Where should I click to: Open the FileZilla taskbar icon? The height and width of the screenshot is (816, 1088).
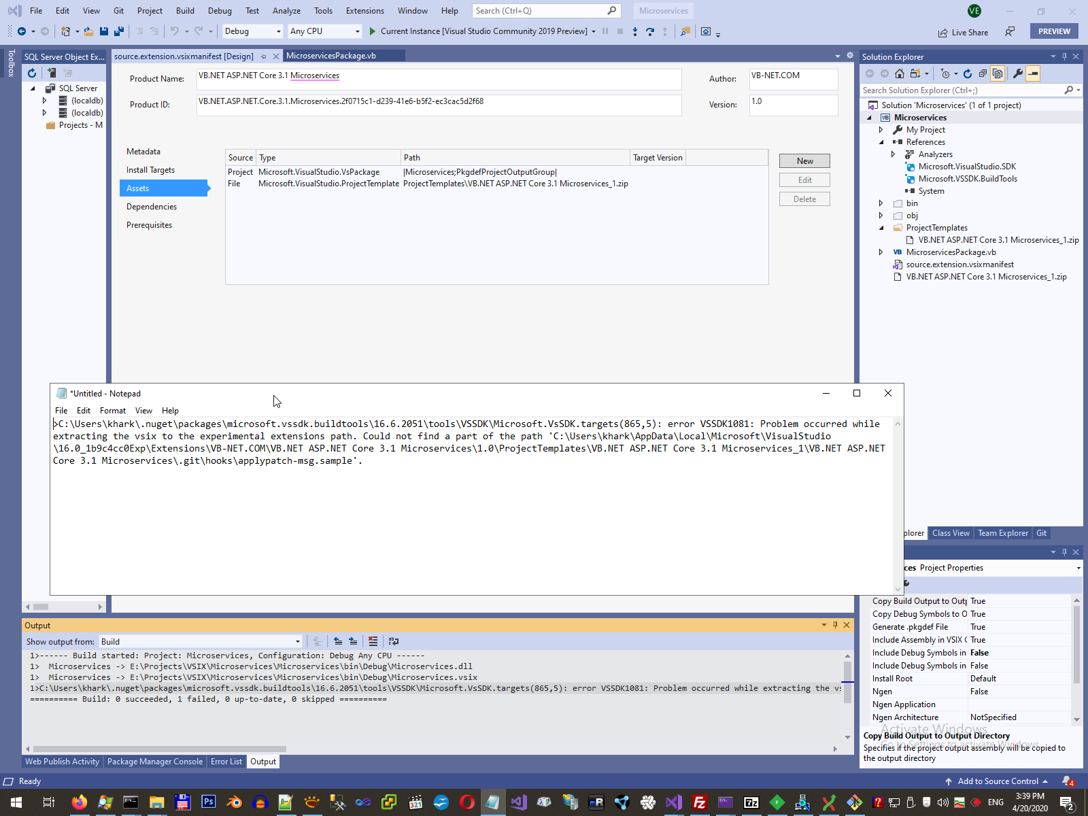point(699,802)
